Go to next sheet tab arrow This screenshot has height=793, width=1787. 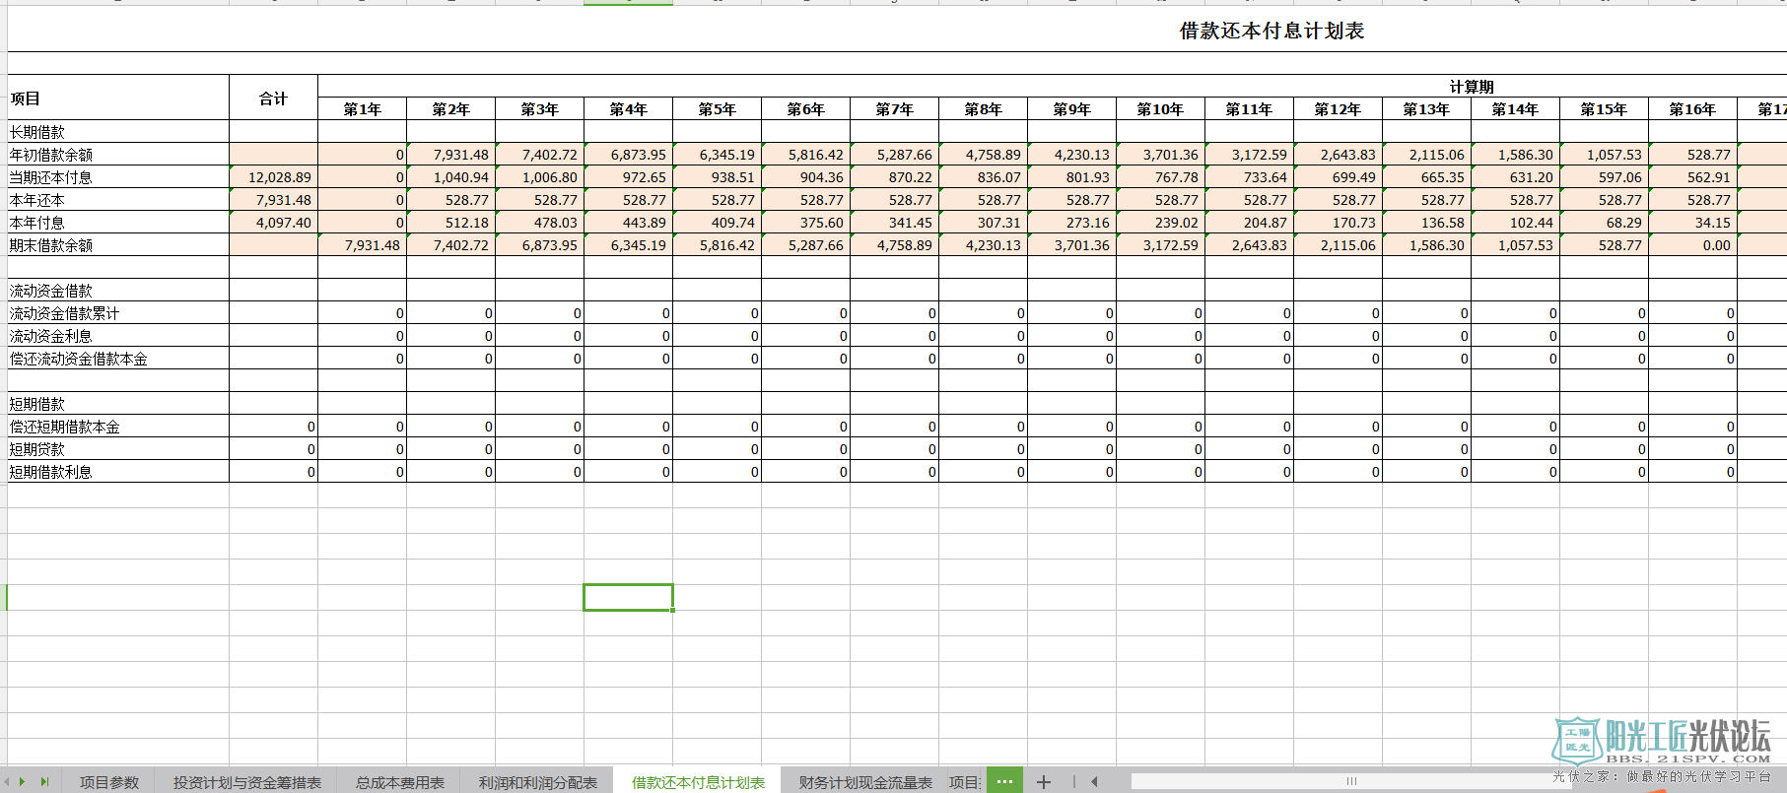(x=23, y=782)
